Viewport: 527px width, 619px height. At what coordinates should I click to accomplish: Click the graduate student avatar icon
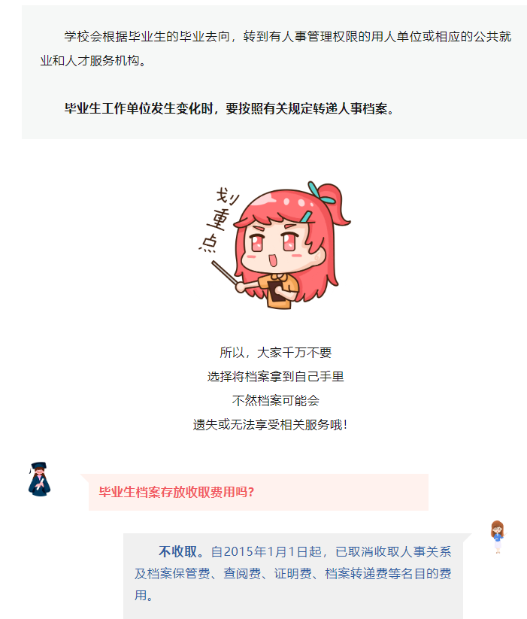coord(39,479)
